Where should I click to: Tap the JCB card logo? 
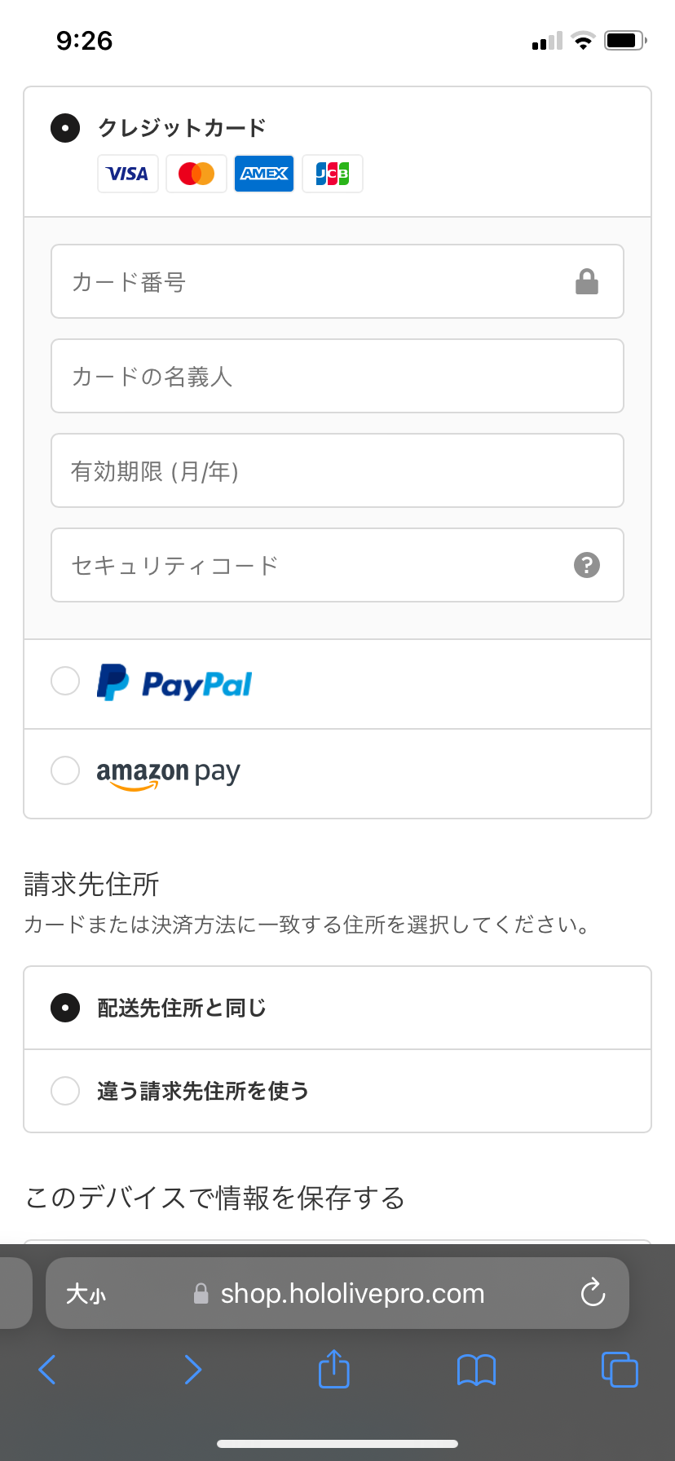[x=333, y=174]
